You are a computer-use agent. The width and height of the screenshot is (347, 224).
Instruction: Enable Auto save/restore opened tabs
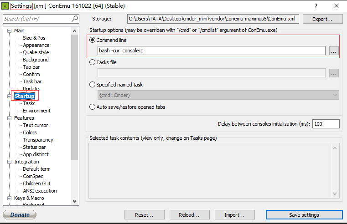[x=92, y=107]
